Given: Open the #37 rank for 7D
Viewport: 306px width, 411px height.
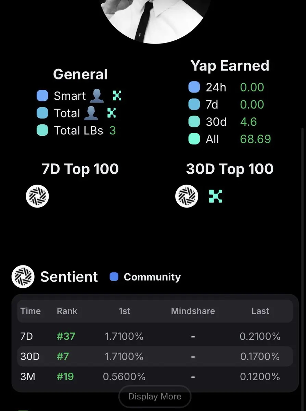Looking at the screenshot, I should coord(66,336).
